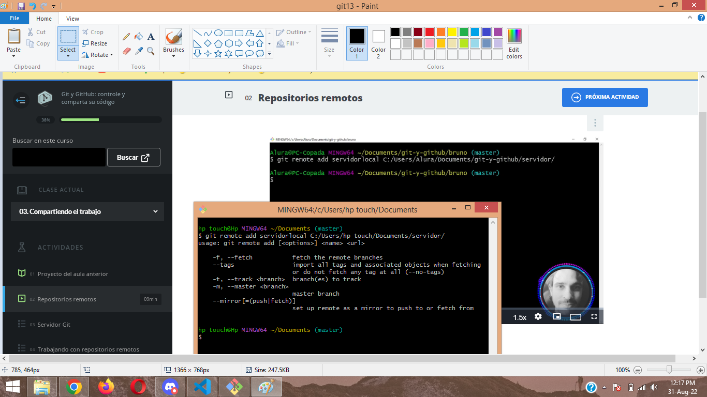
Task: Collapse the ribbon with the chevron
Action: [689, 18]
